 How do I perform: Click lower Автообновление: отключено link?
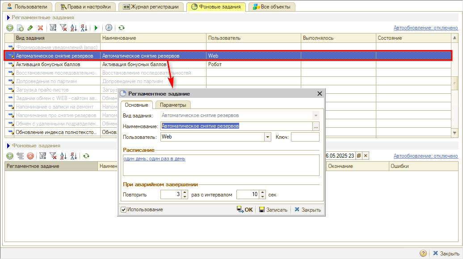coord(425,156)
